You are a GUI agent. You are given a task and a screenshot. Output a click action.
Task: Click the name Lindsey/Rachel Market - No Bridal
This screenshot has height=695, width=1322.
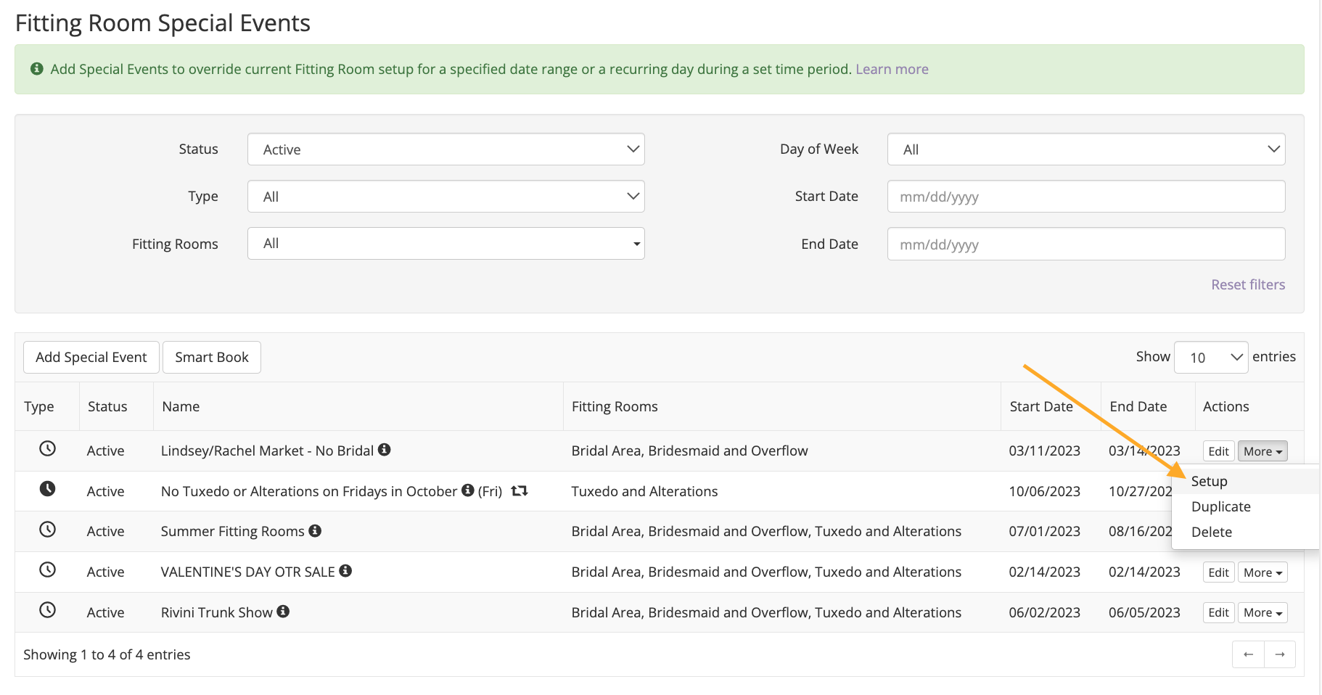point(267,451)
